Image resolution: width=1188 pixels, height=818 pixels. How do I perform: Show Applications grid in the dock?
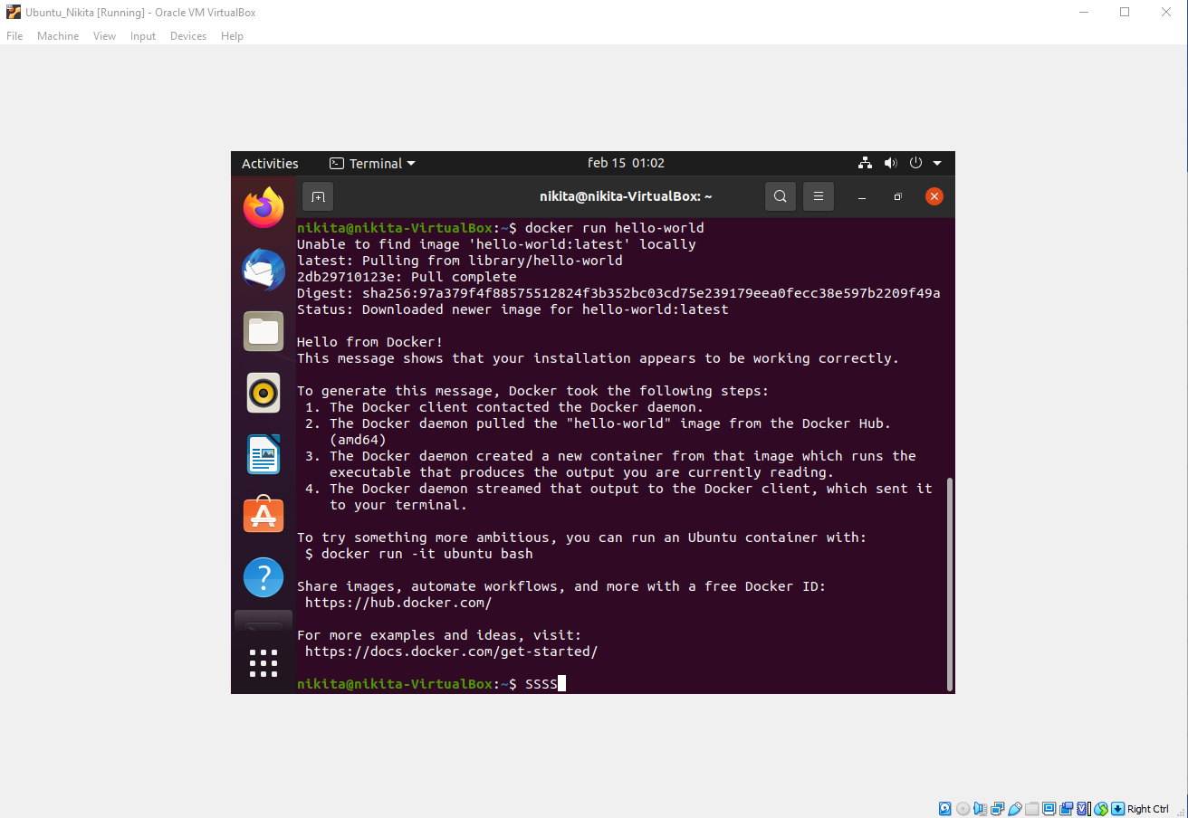(263, 663)
